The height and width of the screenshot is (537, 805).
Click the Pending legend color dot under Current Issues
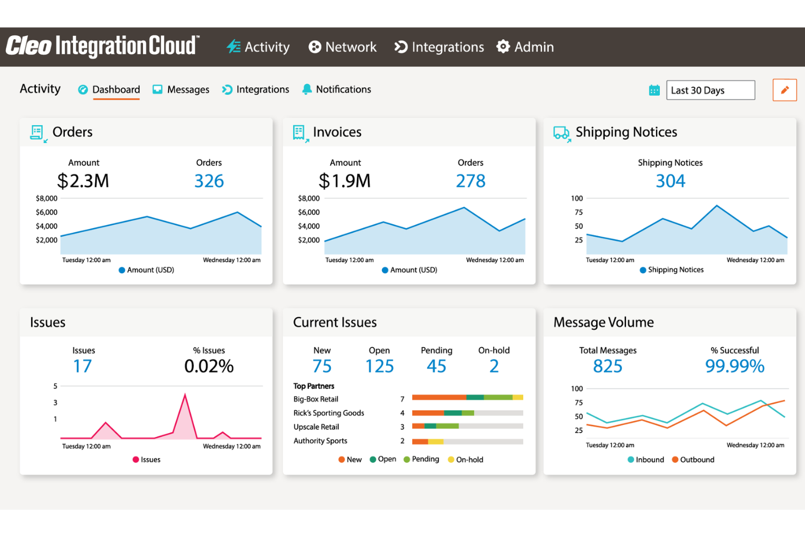[406, 459]
